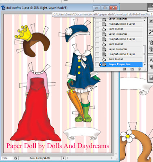Set history brush source for selected Layer Properties
The height and width of the screenshot is (162, 153).
click(x=97, y=64)
